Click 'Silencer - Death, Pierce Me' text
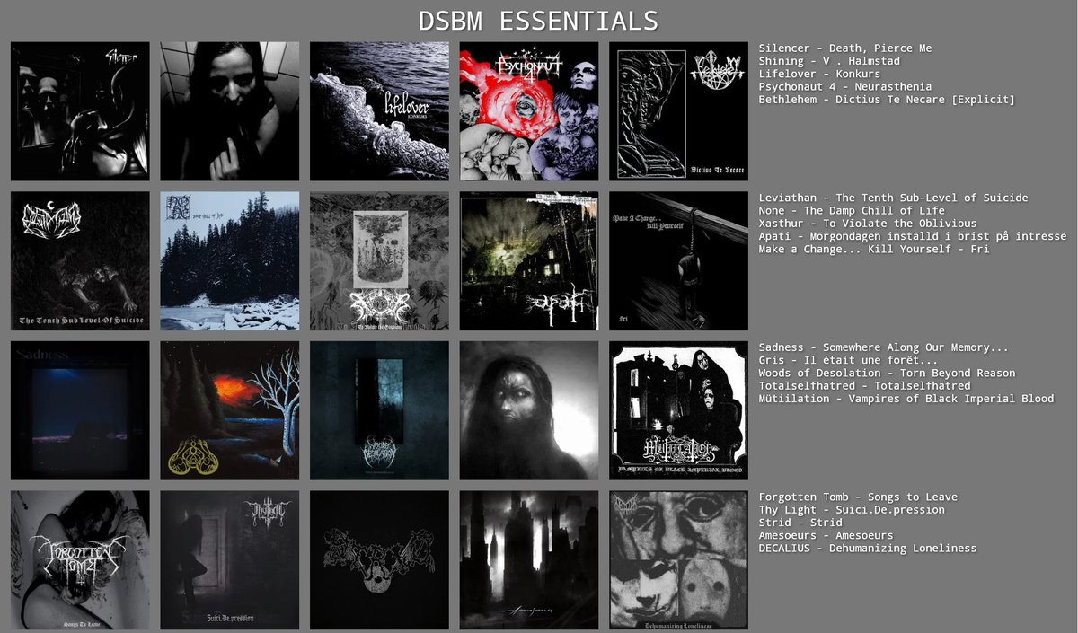 845,48
